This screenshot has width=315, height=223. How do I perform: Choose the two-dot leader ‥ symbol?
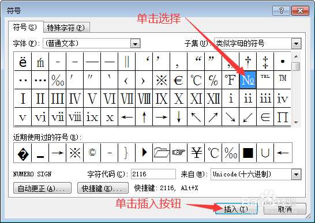tap(22, 80)
